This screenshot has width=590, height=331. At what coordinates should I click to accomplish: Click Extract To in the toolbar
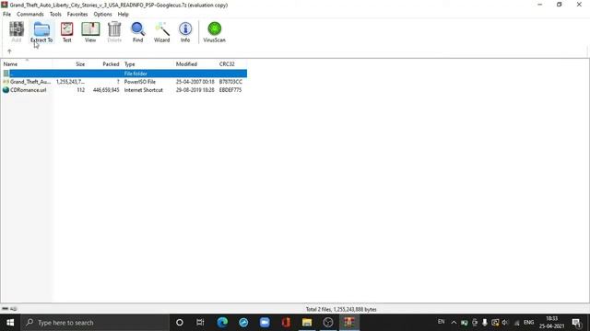41,32
